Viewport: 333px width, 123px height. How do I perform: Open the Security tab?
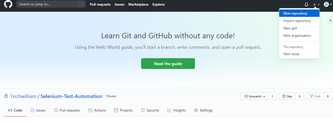150,110
